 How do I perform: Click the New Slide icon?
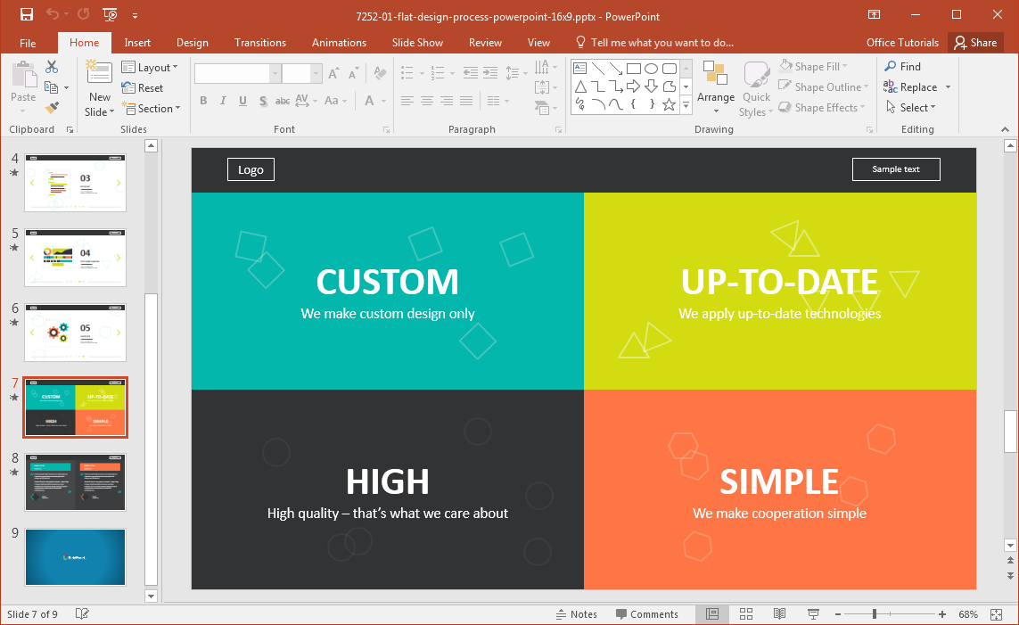coord(99,75)
